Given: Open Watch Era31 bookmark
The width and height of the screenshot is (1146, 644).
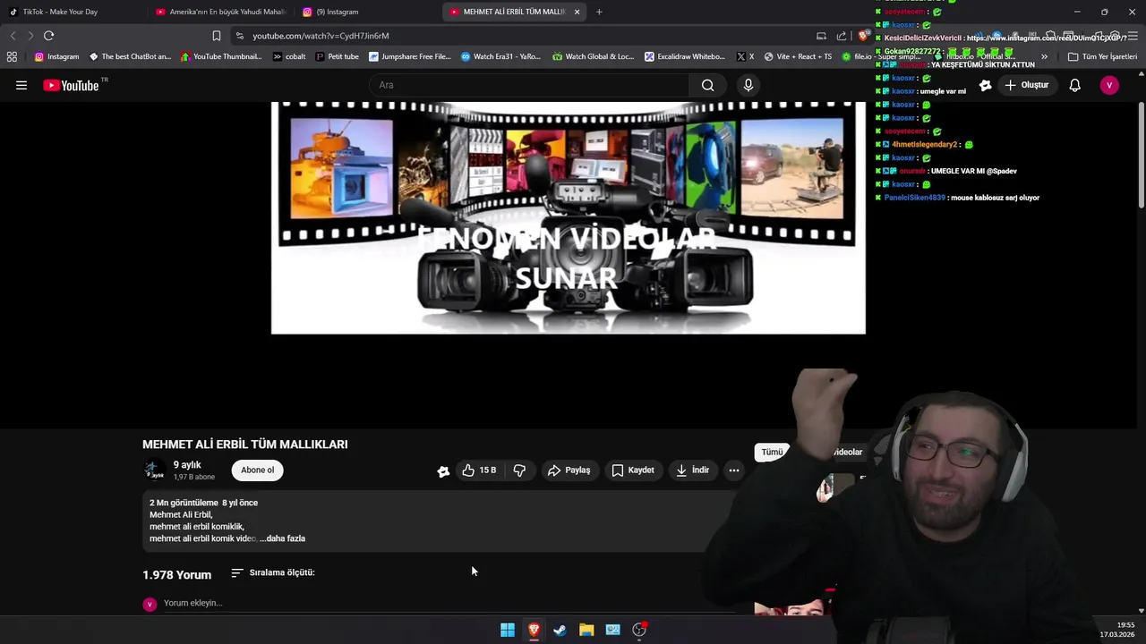Looking at the screenshot, I should tap(500, 56).
